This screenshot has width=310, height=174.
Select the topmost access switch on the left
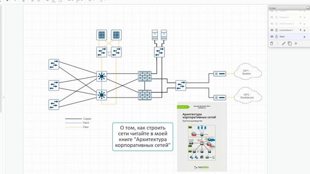[x=54, y=64]
